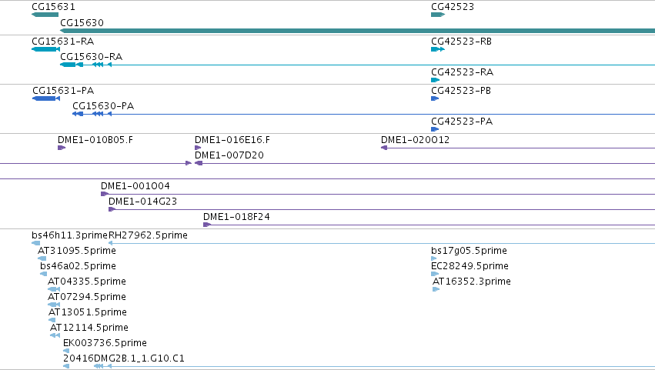
Task: Click the CG15630 gene label
Action: pyautogui.click(x=82, y=23)
